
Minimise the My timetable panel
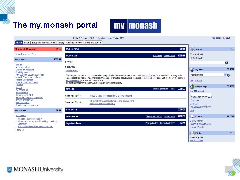[x=184, y=116]
